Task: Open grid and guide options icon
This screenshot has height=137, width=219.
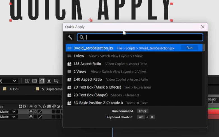Action: pos(56,81)
